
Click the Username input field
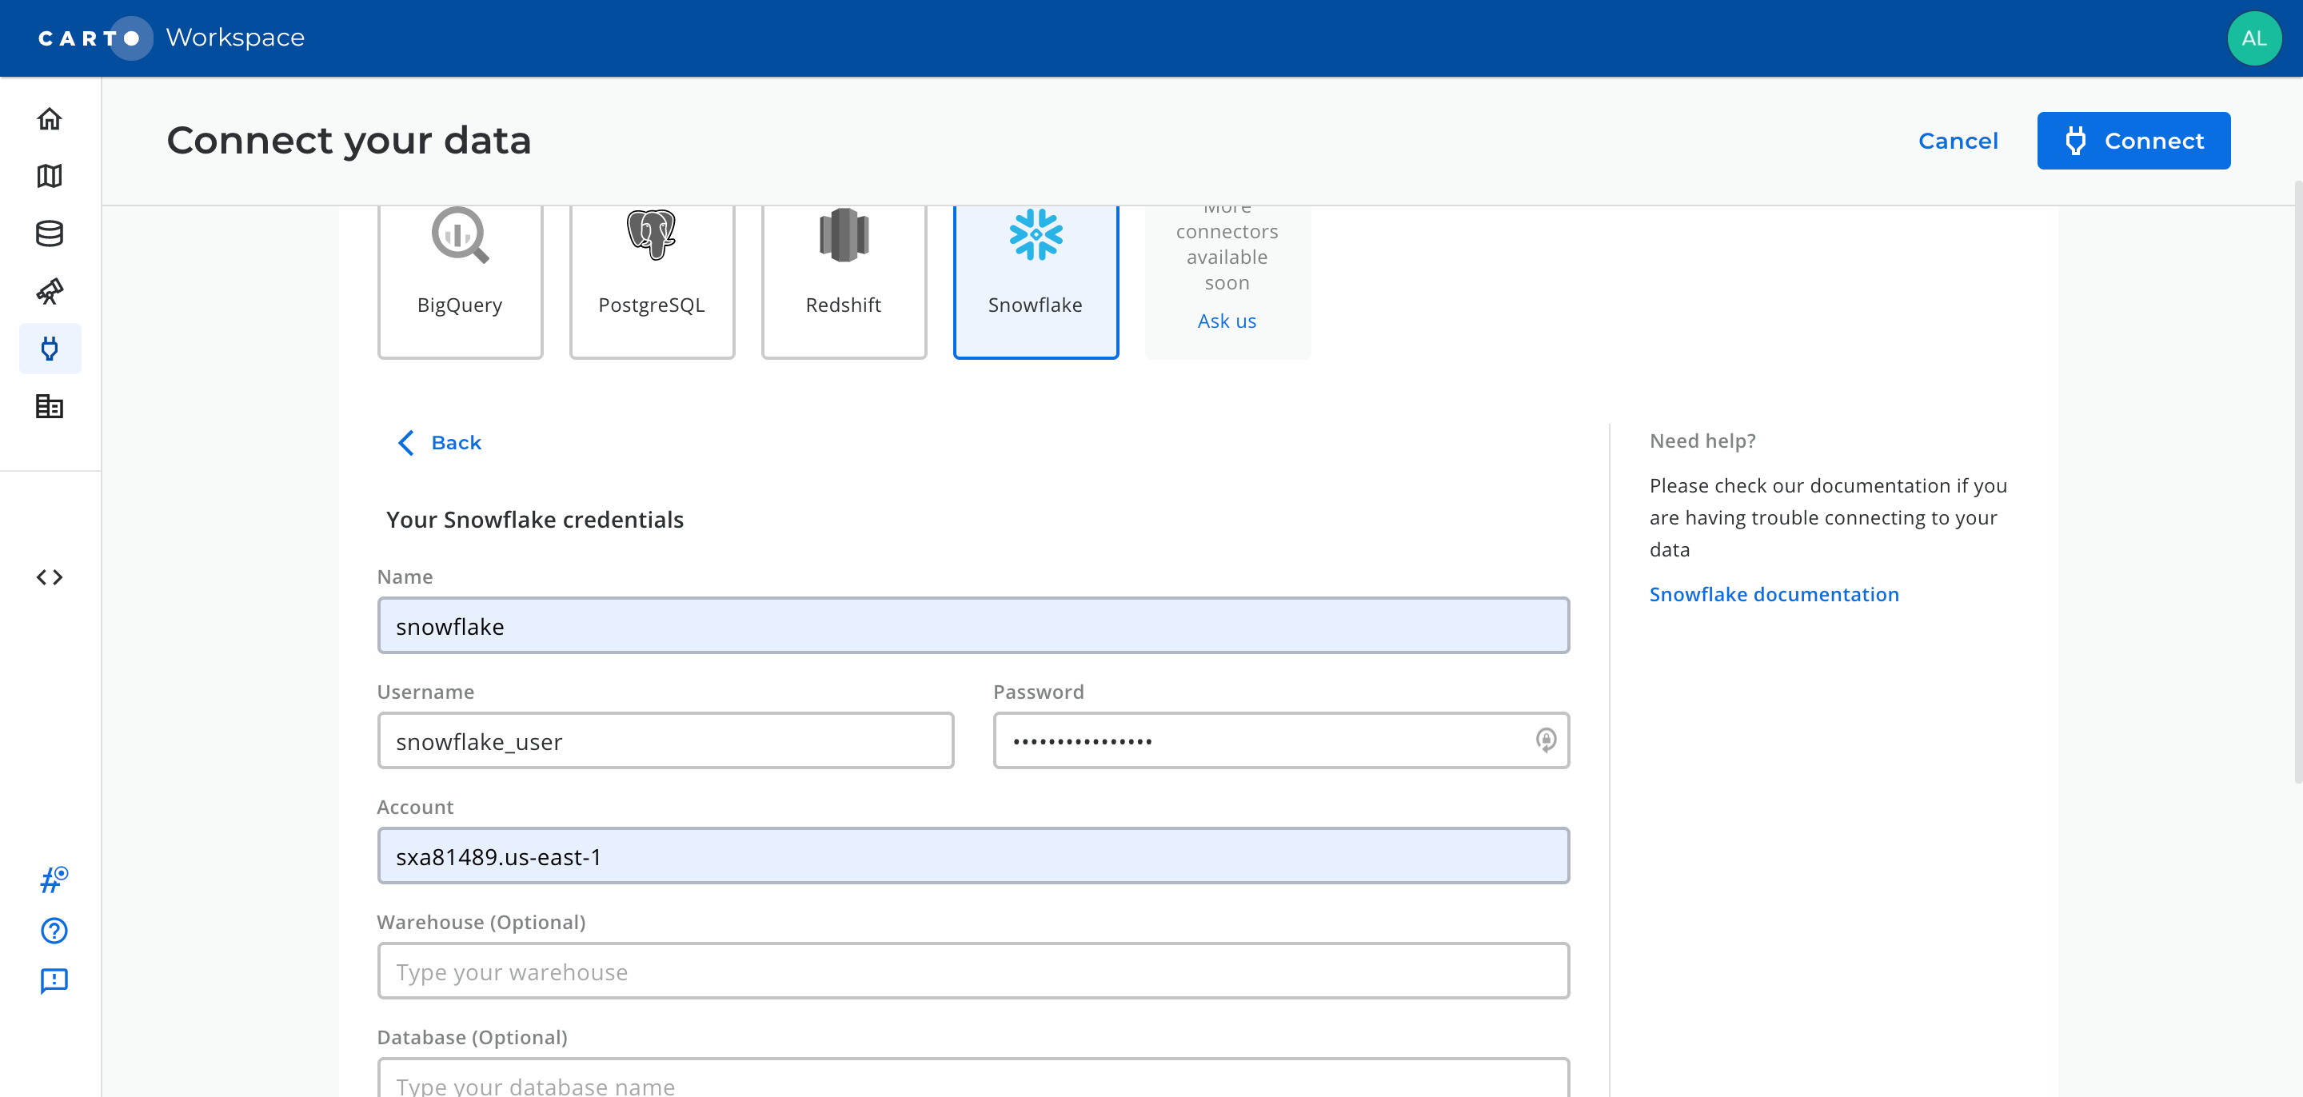click(665, 741)
